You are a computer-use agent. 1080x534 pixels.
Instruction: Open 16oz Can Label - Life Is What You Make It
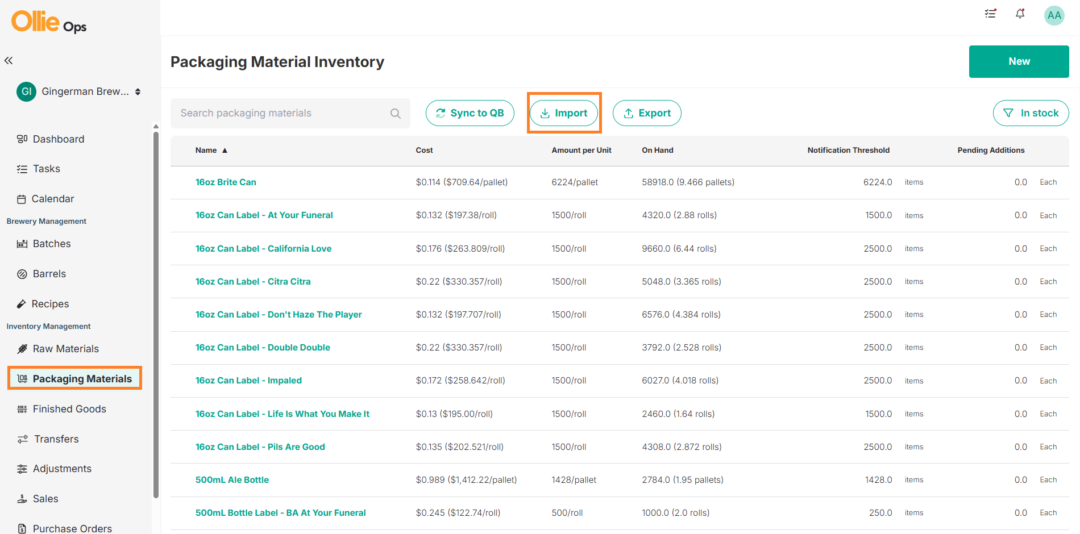tap(283, 414)
